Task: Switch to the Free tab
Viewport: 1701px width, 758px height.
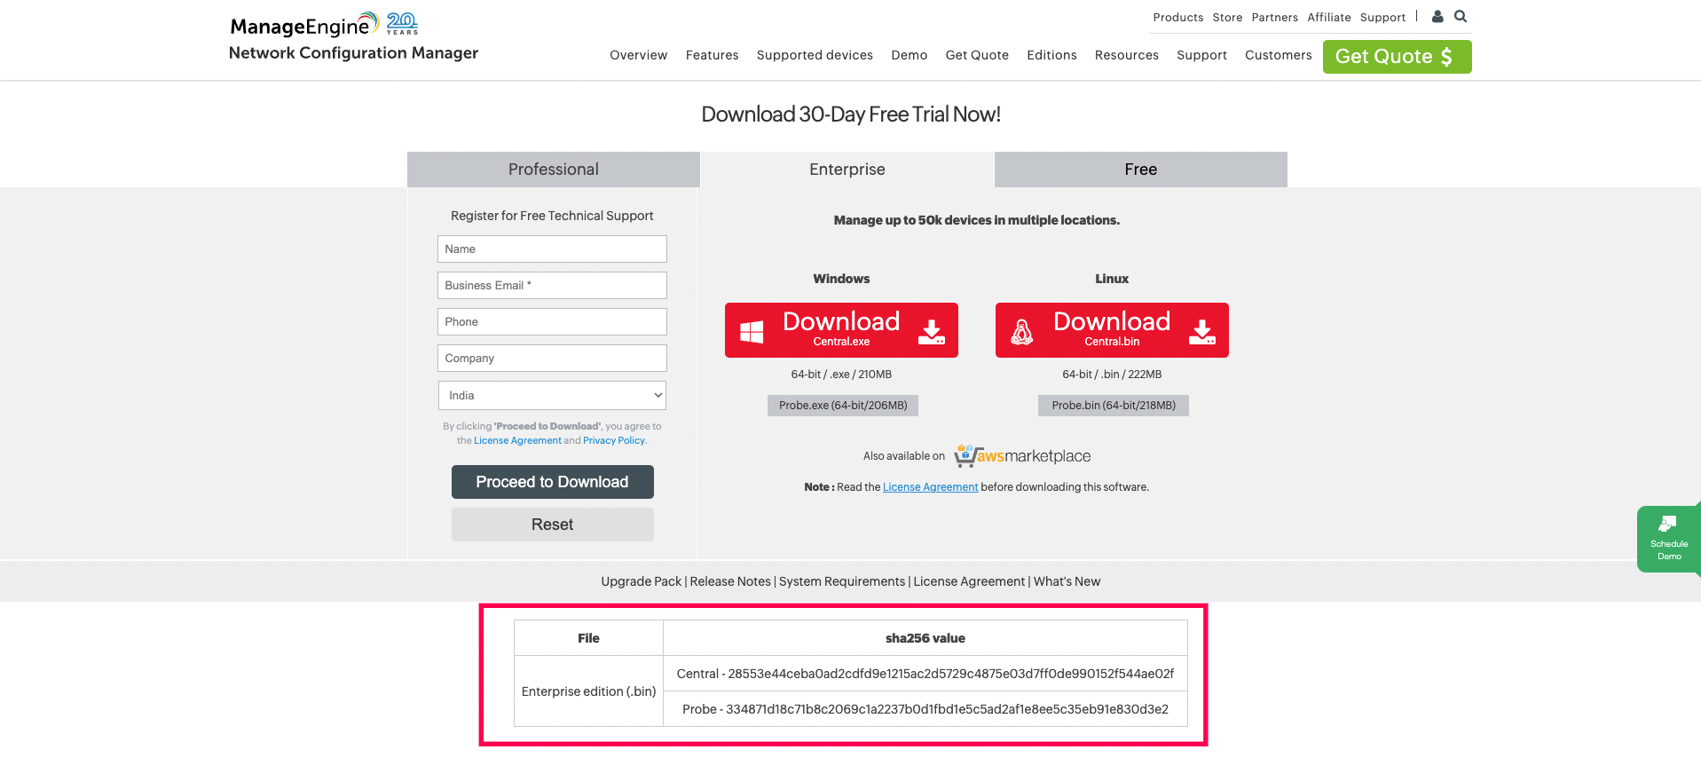Action: tap(1141, 170)
